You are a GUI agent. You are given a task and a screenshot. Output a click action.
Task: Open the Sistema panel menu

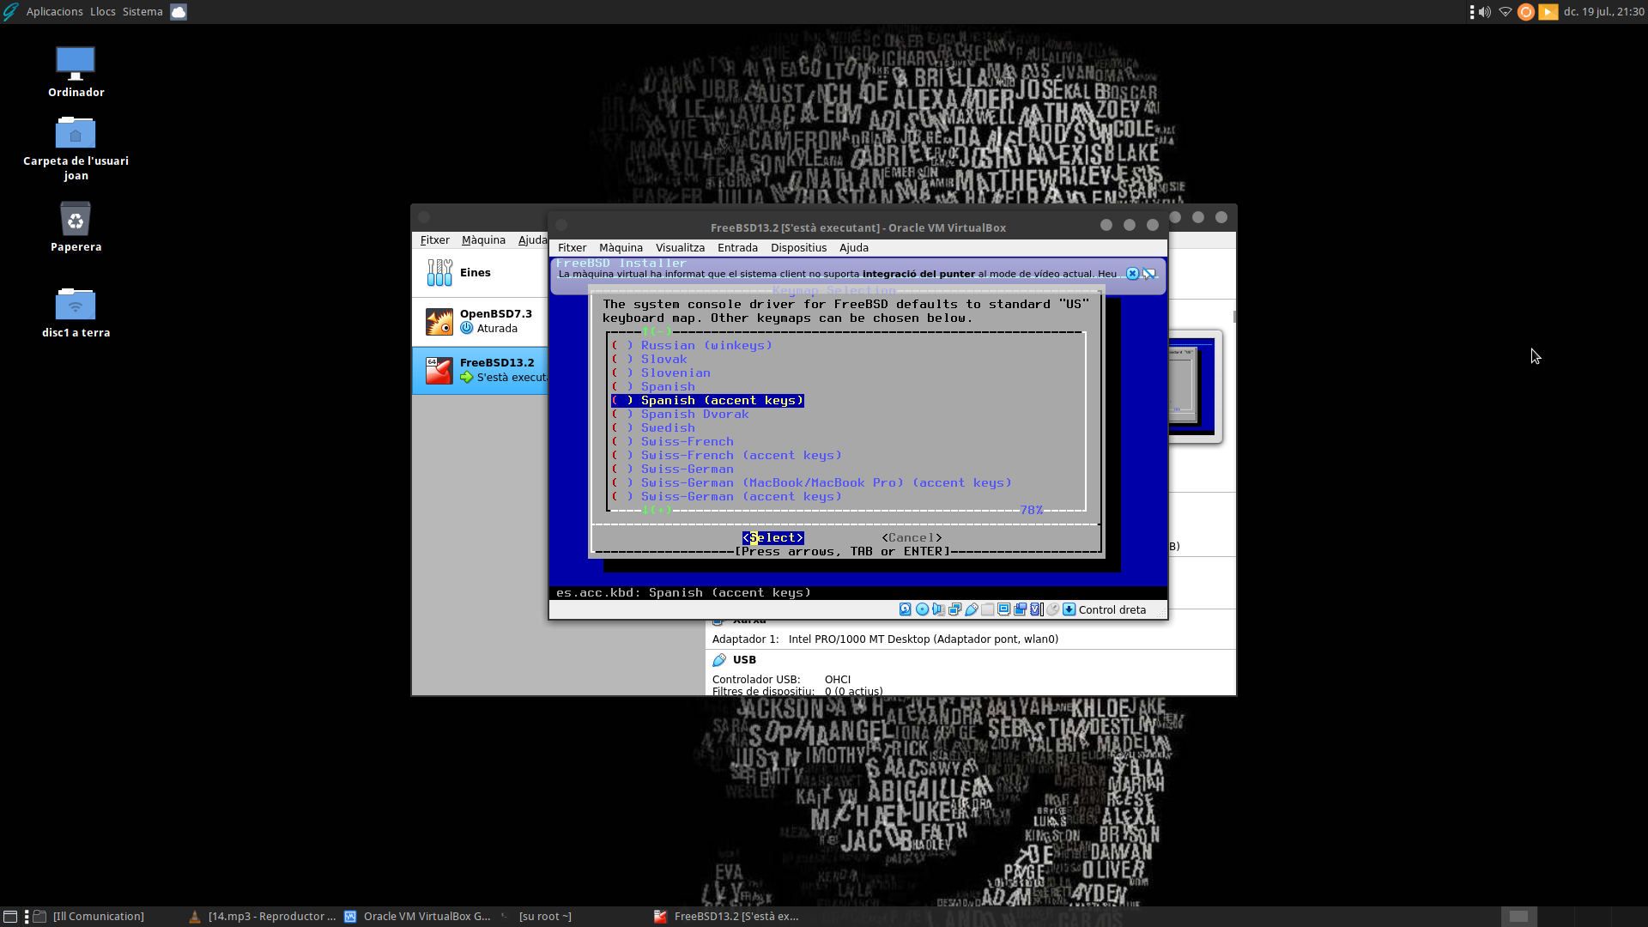[x=142, y=12]
